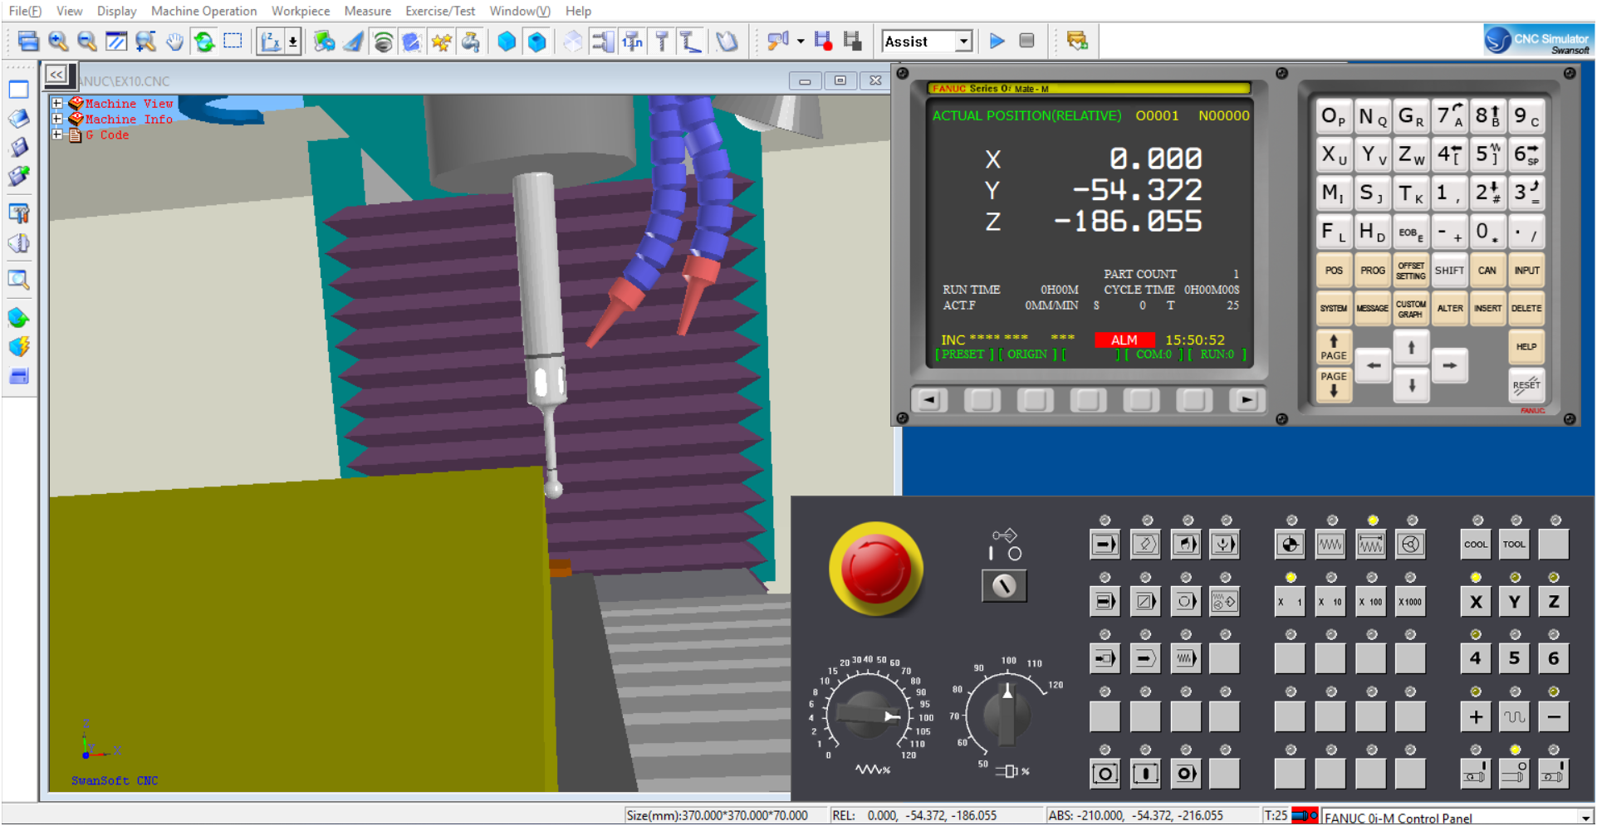Click the reference point return mode icon
The width and height of the screenshot is (1597, 826).
coord(1290,545)
